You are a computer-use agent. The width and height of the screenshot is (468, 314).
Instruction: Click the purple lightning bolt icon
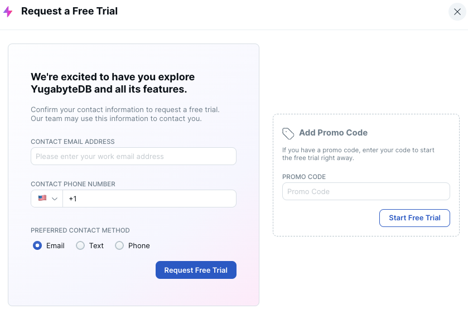[x=8, y=12]
